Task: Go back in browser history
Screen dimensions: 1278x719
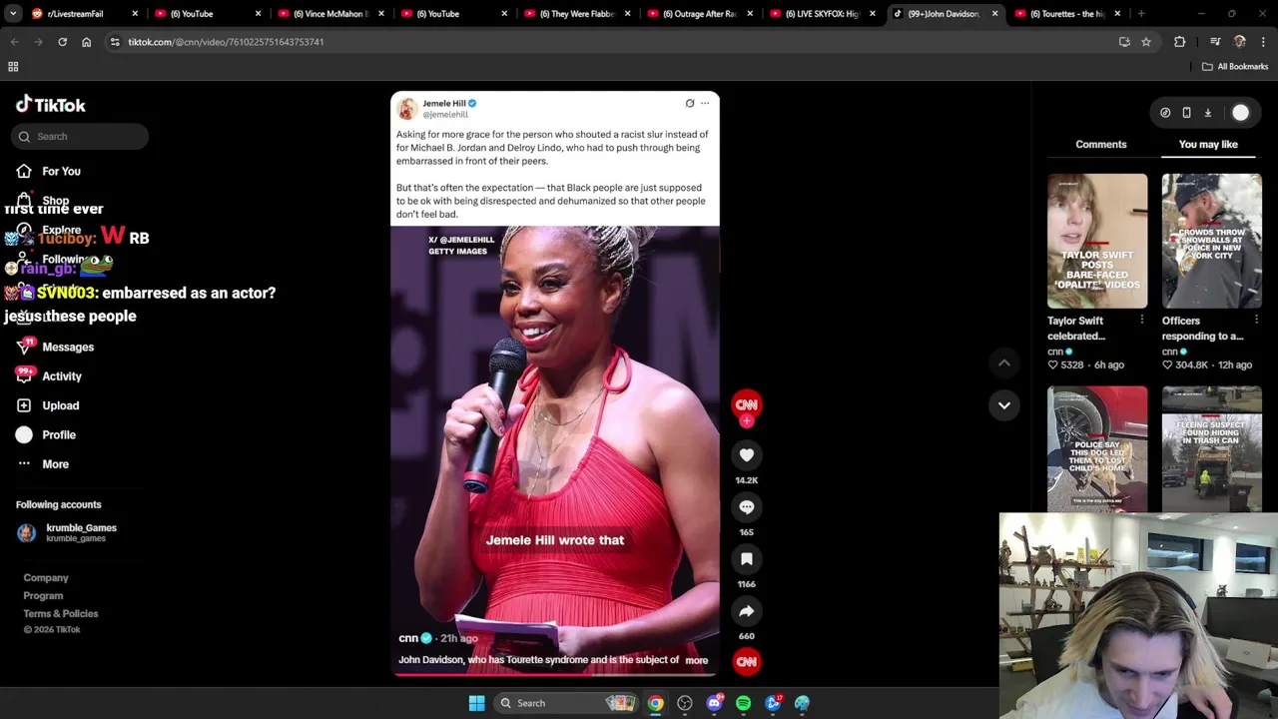Action: point(14,42)
